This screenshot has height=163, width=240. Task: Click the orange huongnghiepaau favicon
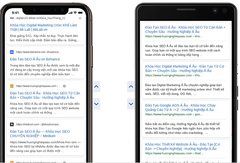point(12,86)
